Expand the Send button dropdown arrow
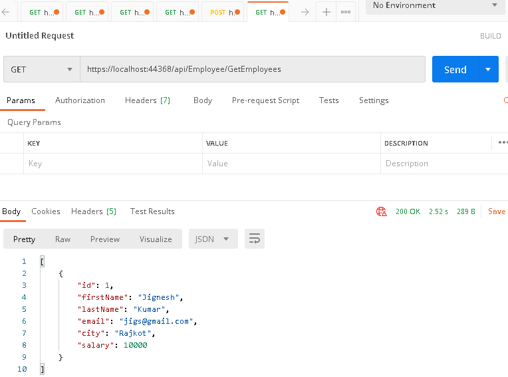This screenshot has height=377, width=508. coord(489,69)
